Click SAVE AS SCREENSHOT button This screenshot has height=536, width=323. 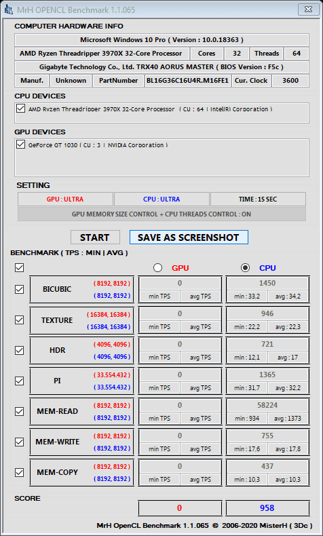[189, 237]
